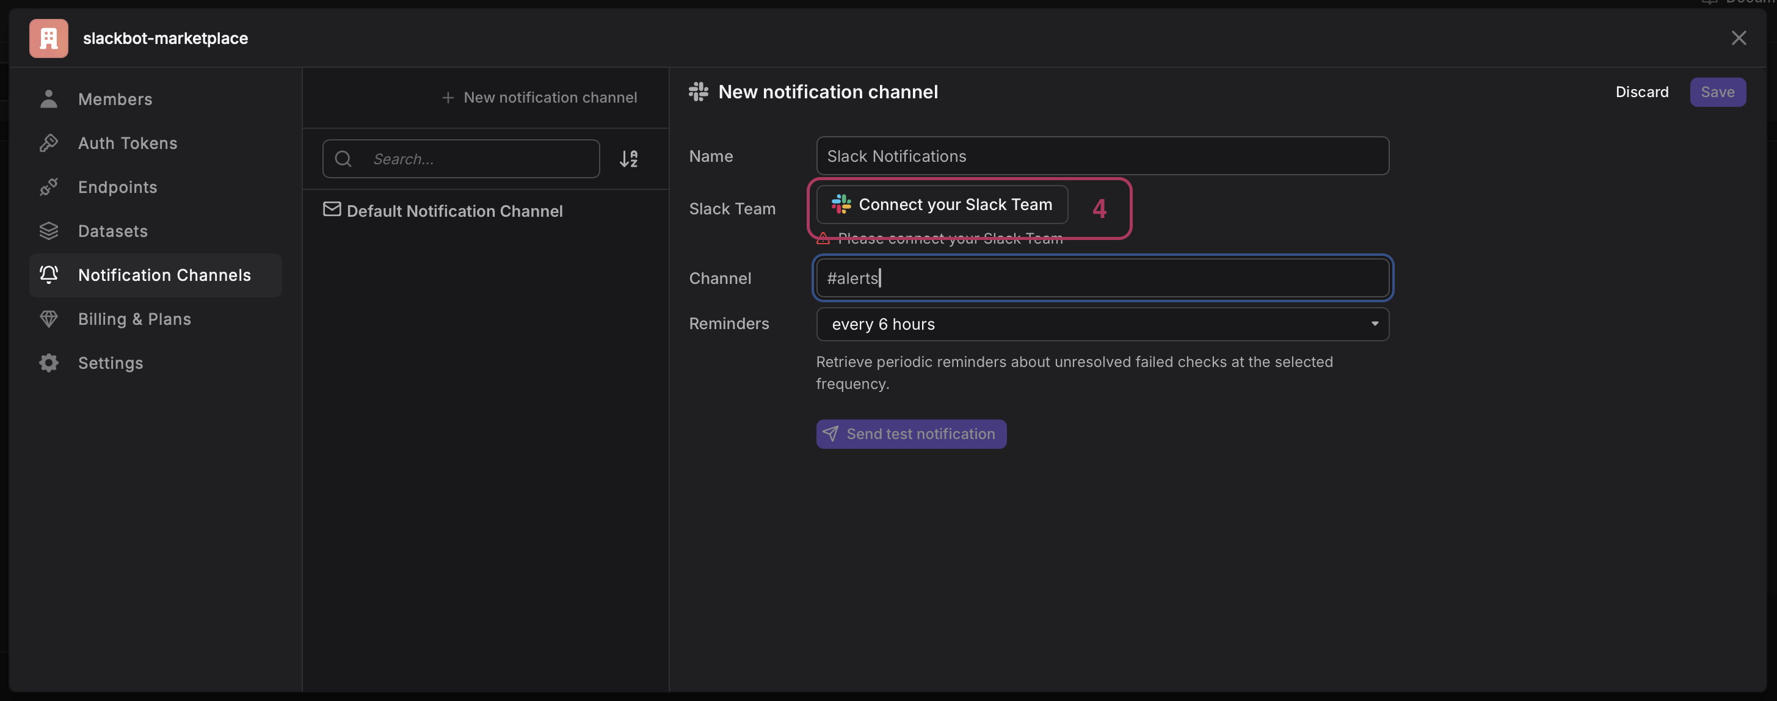Click the Members person icon
This screenshot has height=701, width=1777.
click(x=48, y=99)
